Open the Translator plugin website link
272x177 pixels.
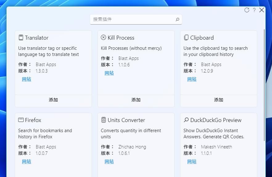(26, 79)
